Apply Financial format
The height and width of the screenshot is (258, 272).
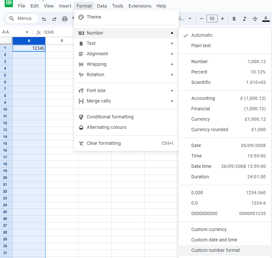(x=225, y=109)
